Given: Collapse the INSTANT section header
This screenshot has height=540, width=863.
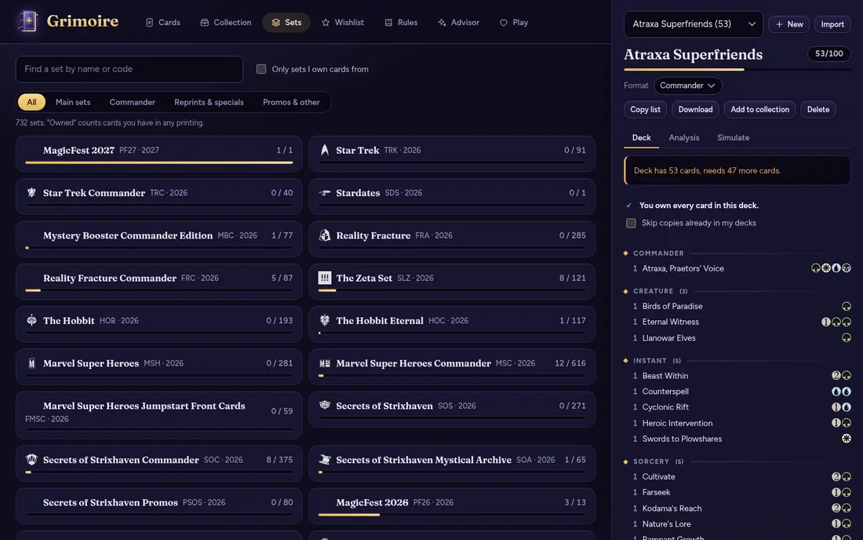Looking at the screenshot, I should point(737,360).
